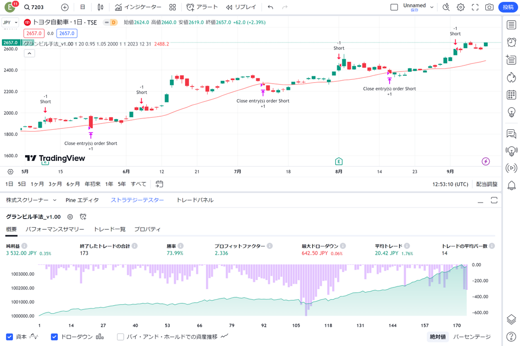Switch to the トレードパネル tab
Viewport: 520px width, 346px height.
(195, 200)
